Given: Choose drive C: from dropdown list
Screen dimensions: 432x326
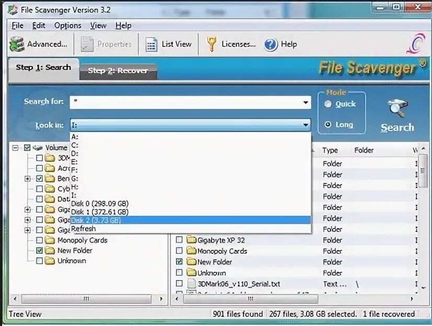Looking at the screenshot, I should (x=191, y=145).
